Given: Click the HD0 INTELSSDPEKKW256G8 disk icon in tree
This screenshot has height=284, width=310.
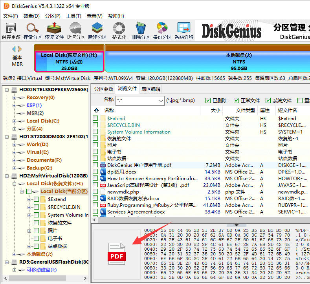Looking at the screenshot, I should pyautogui.click(x=14, y=90).
